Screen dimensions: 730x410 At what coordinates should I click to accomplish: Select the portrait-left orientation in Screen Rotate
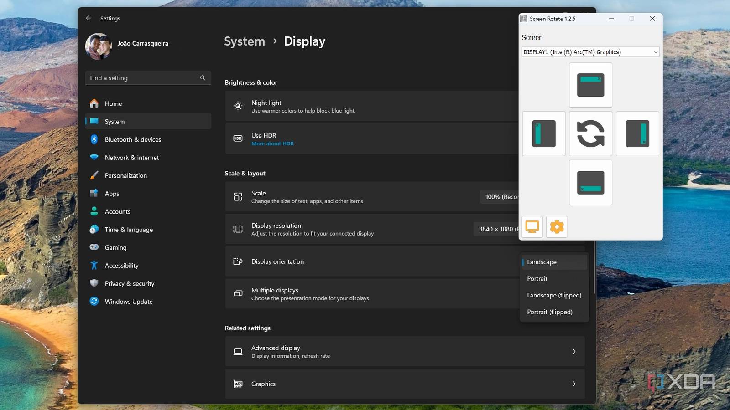point(543,133)
